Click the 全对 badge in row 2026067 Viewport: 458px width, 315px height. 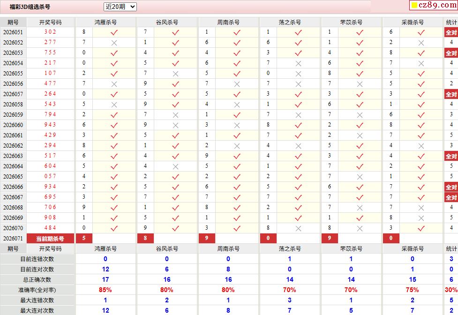click(451, 197)
